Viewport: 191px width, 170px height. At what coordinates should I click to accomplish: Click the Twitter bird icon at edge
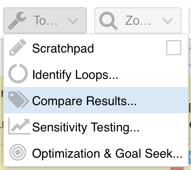pos(190,157)
